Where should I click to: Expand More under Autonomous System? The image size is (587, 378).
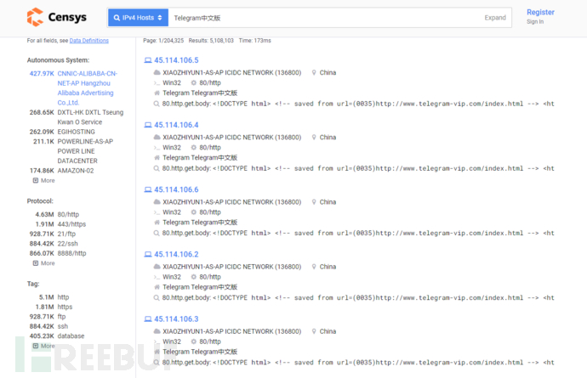pos(43,180)
